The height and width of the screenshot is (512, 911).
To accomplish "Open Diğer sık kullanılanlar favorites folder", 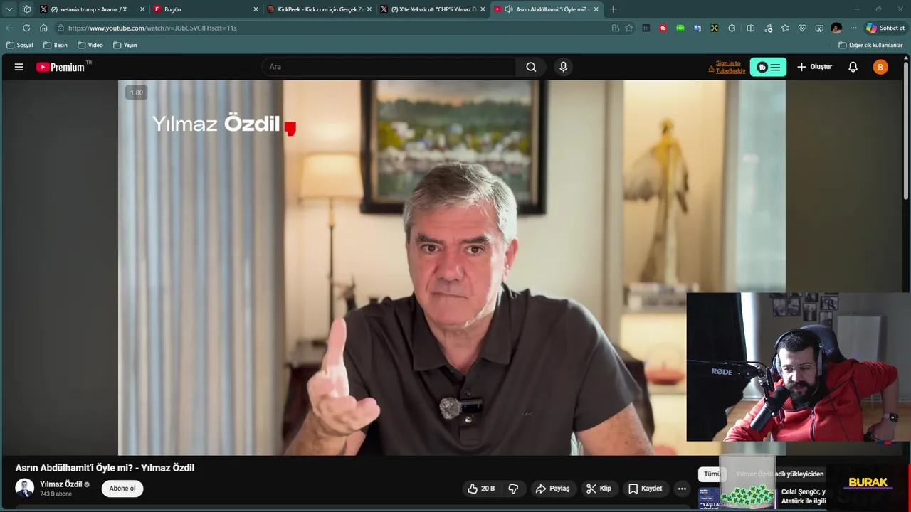I will tap(870, 45).
